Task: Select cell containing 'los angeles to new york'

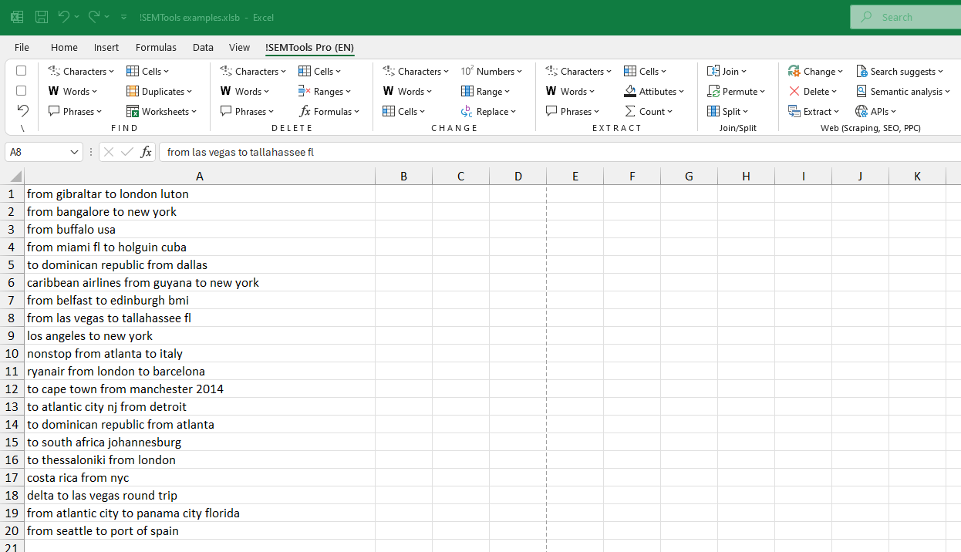Action: point(90,336)
